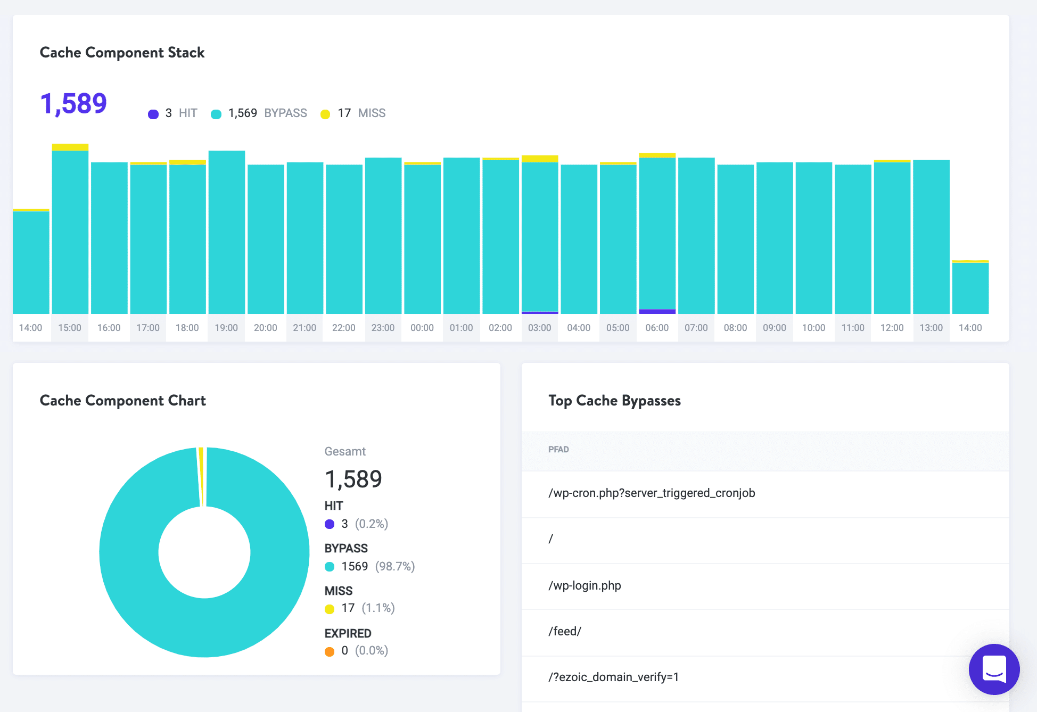The height and width of the screenshot is (712, 1037).
Task: Toggle the HIT series via its purple legend dot
Action: click(154, 113)
